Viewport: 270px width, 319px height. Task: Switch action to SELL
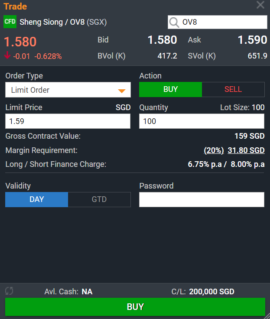click(233, 89)
